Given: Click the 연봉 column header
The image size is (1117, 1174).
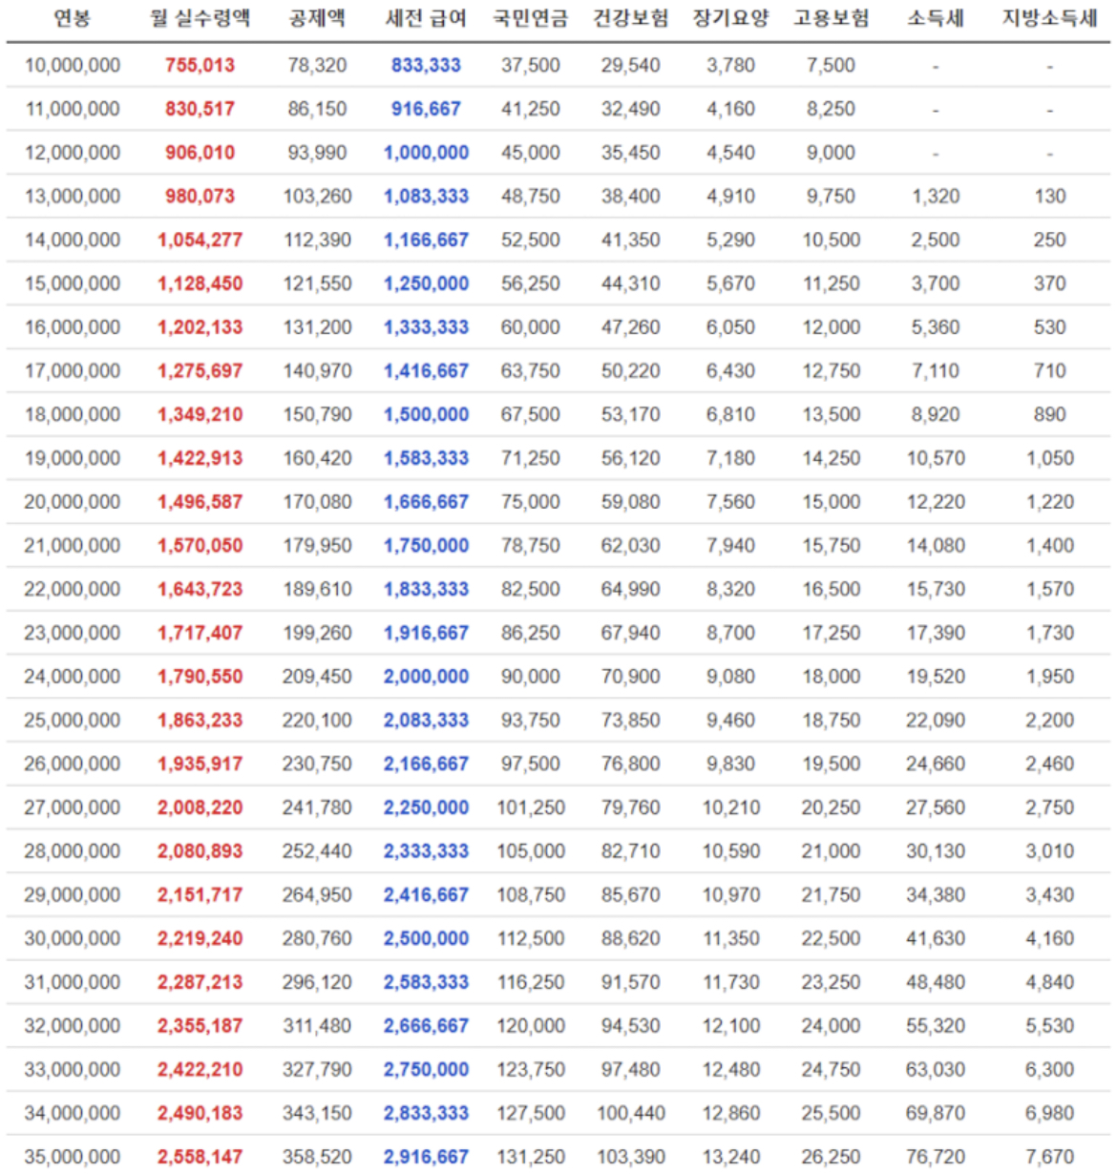Looking at the screenshot, I should (x=72, y=18).
